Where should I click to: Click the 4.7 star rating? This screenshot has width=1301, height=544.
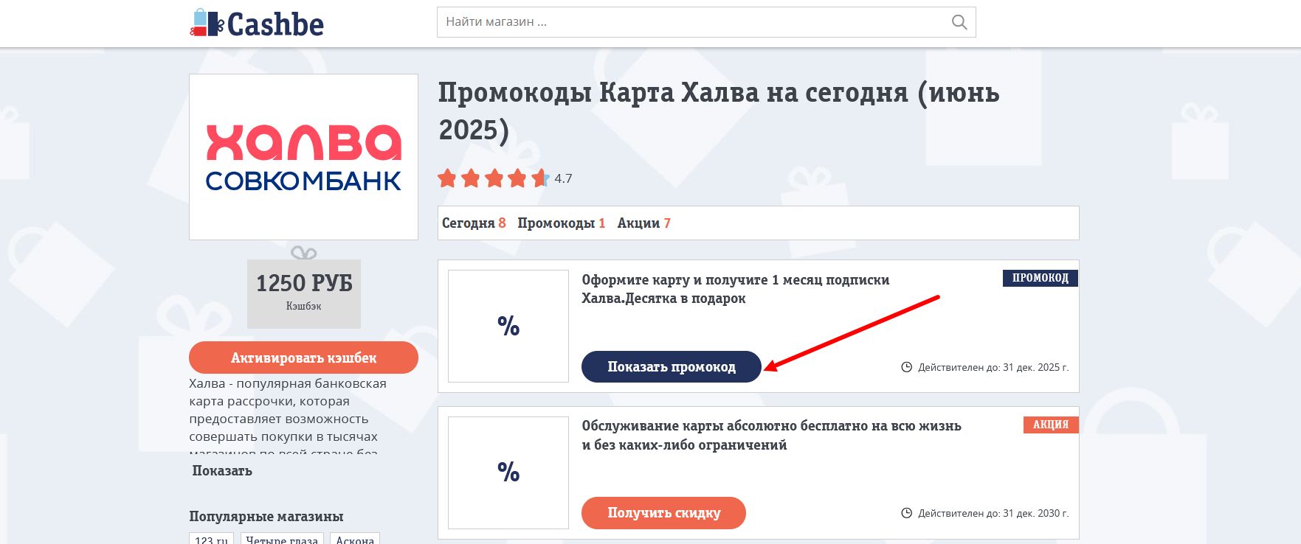pyautogui.click(x=505, y=178)
